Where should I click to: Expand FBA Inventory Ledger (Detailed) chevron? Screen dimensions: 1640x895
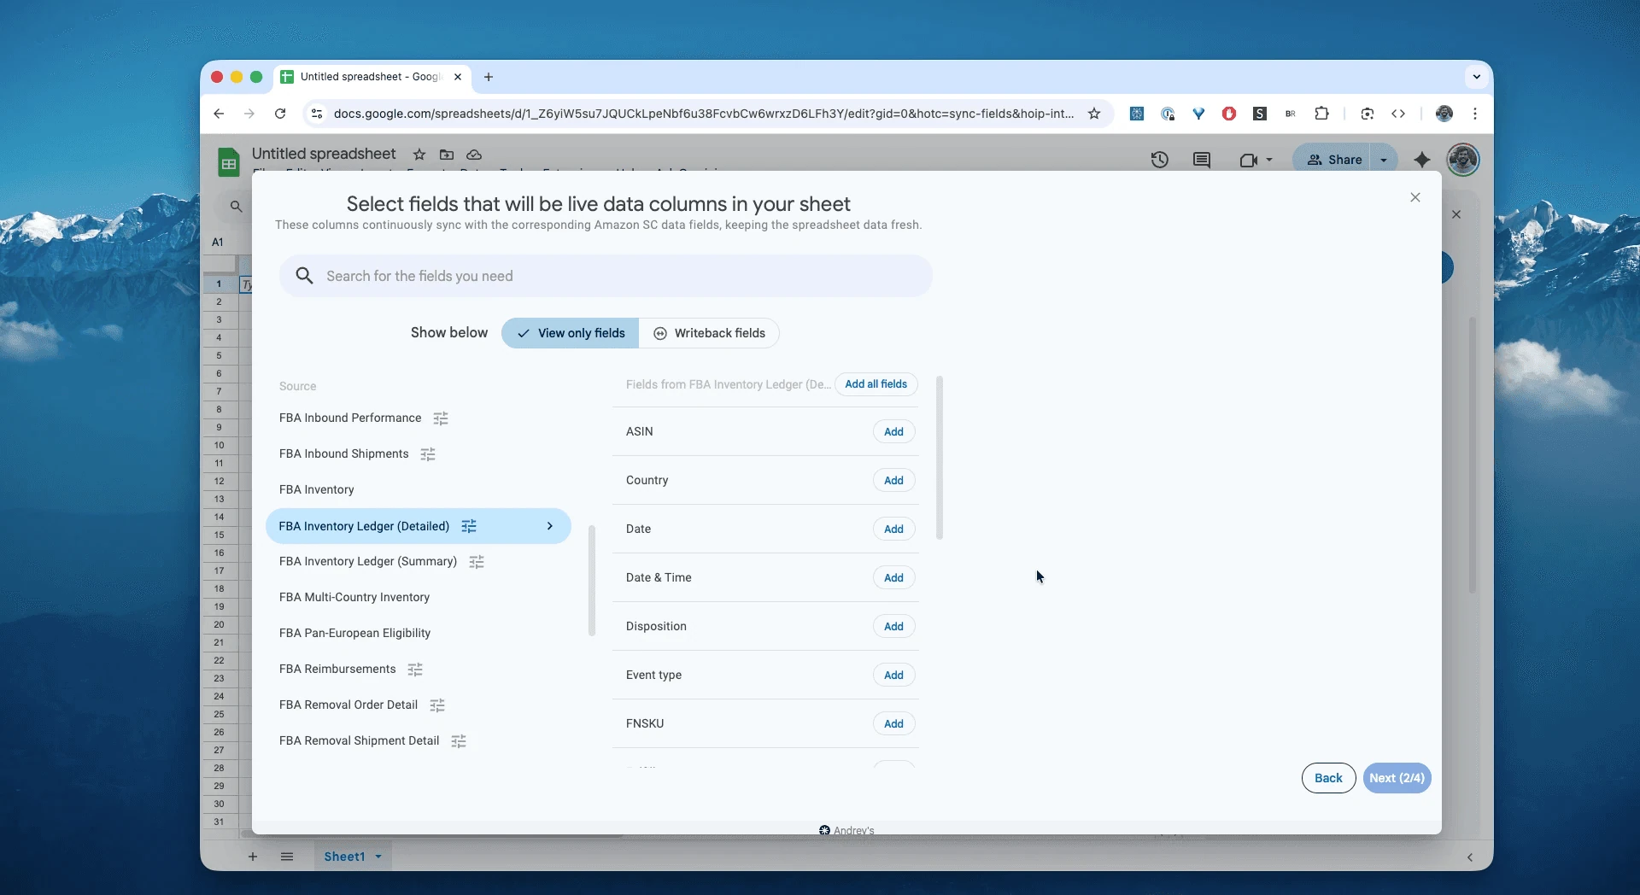[x=550, y=526]
